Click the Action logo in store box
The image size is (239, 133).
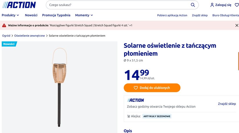[x=135, y=100]
